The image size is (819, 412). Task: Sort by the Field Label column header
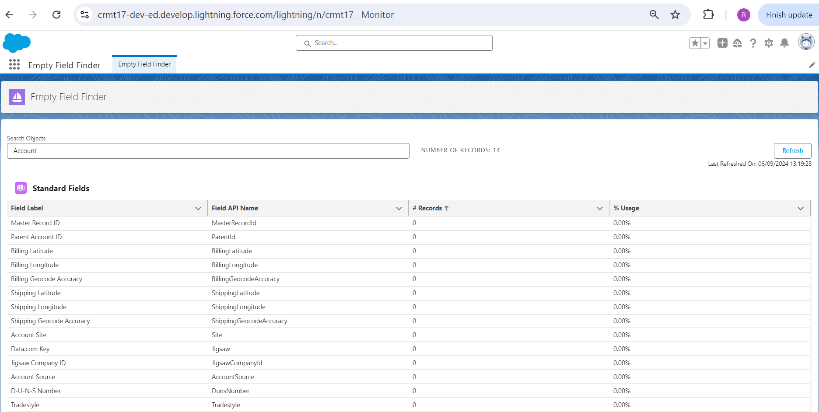point(27,208)
